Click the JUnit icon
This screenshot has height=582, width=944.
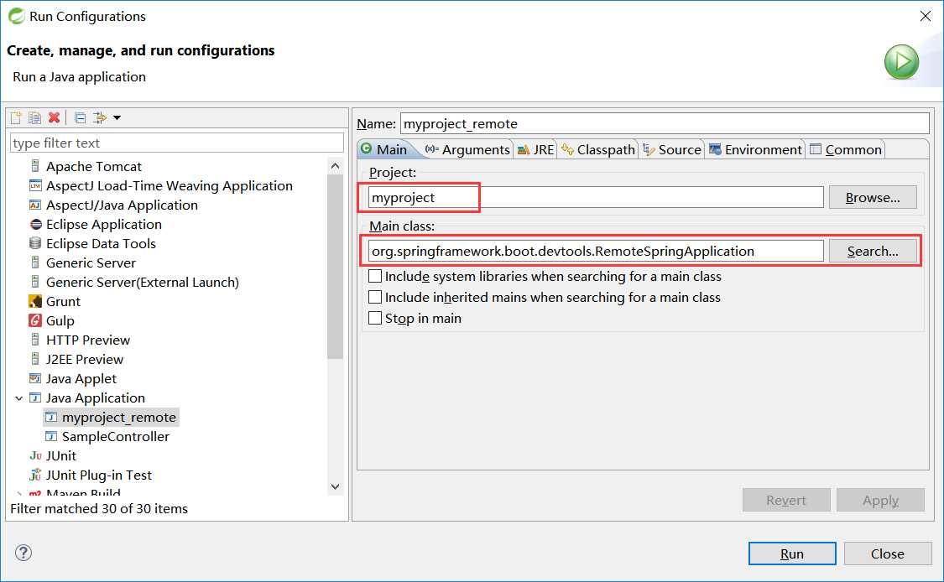(x=35, y=455)
